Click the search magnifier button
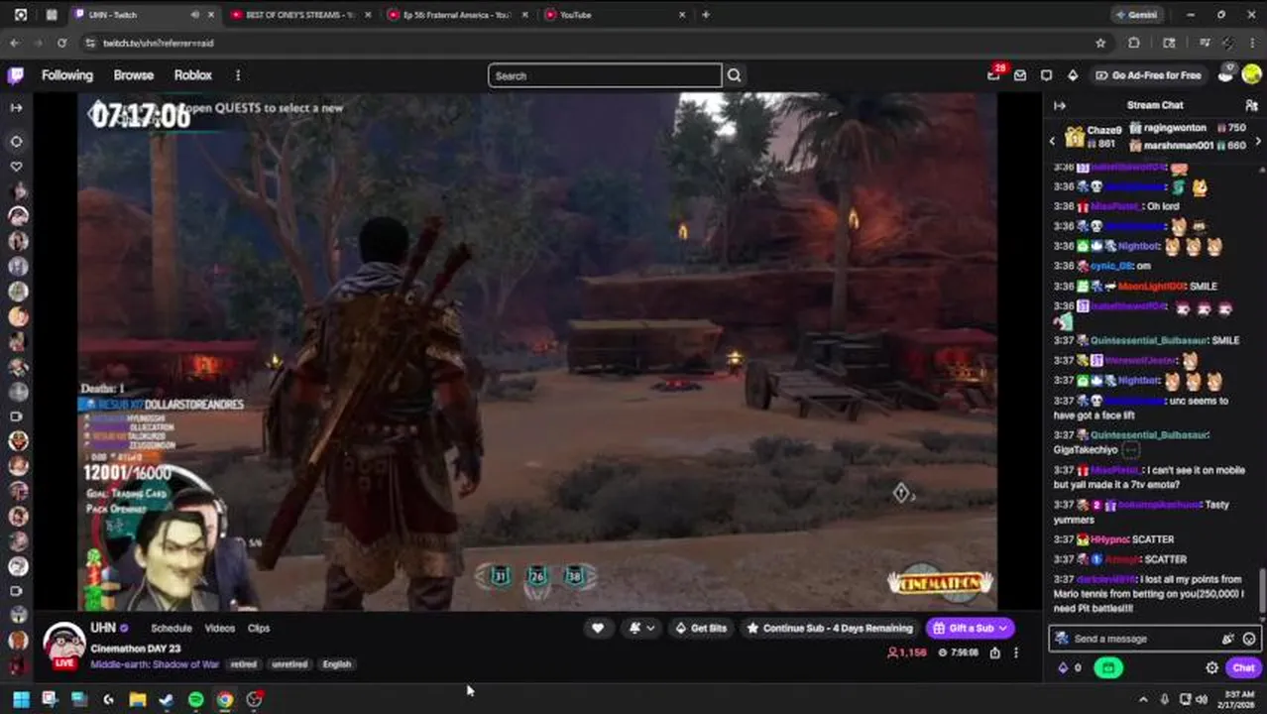 (735, 75)
